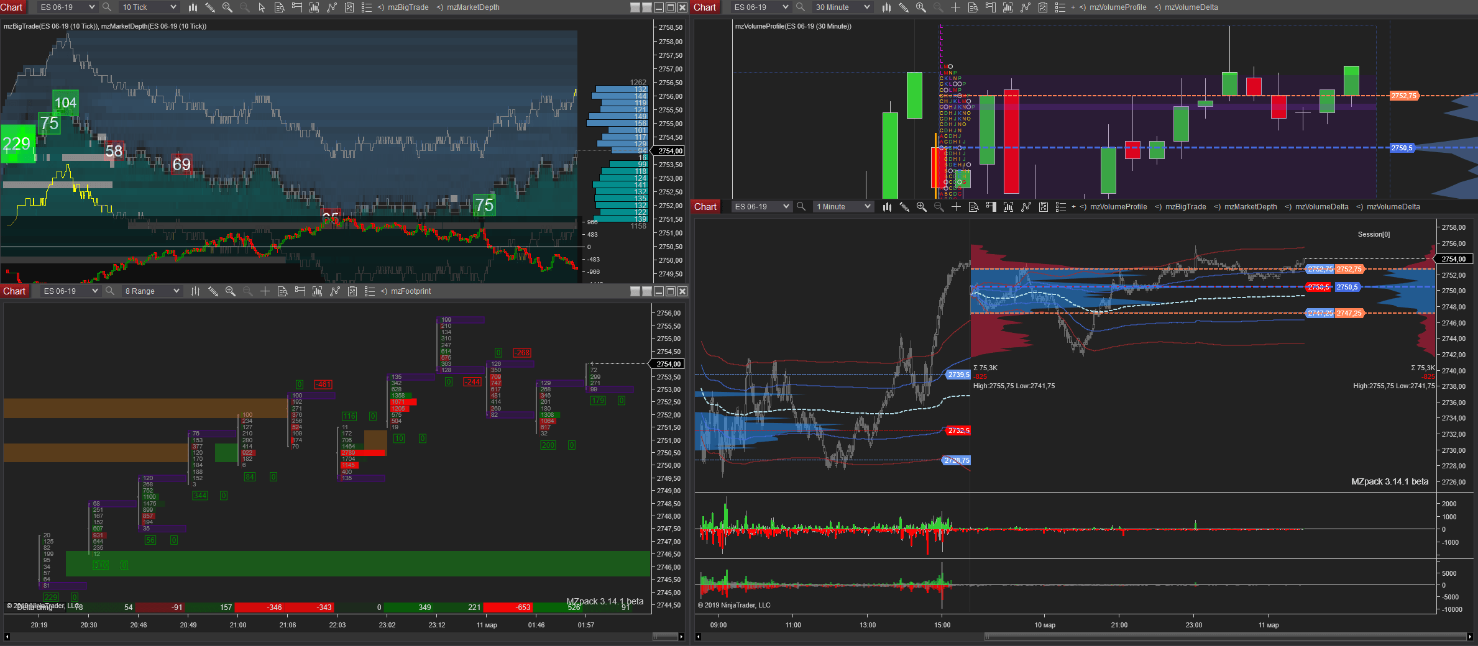Open bar type chooser in top-left chart
This screenshot has height=646, width=1478.
coord(193,7)
